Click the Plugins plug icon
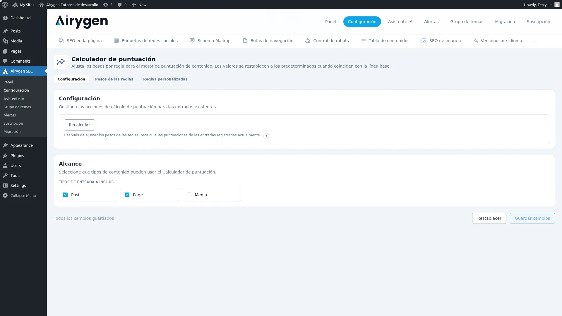The image size is (562, 316). coord(5,156)
